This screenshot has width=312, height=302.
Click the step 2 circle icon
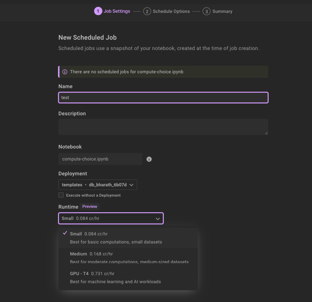(x=147, y=12)
